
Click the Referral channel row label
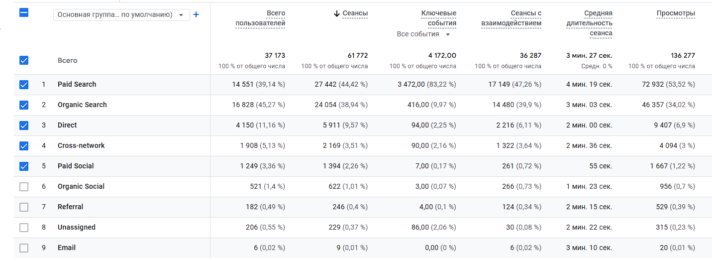point(70,207)
